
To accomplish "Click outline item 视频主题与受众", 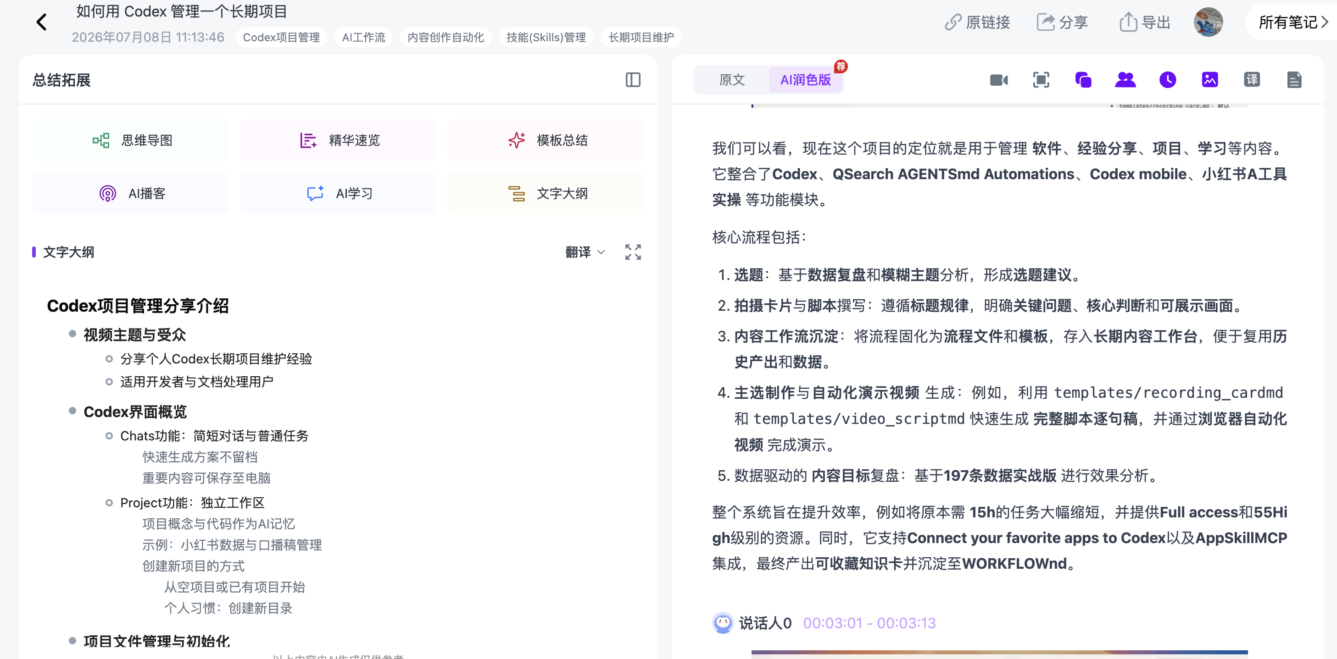I will (x=134, y=335).
